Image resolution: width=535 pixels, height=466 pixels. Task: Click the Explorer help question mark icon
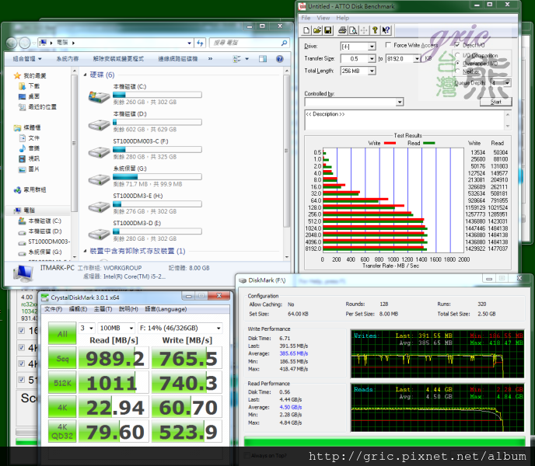[x=281, y=58]
